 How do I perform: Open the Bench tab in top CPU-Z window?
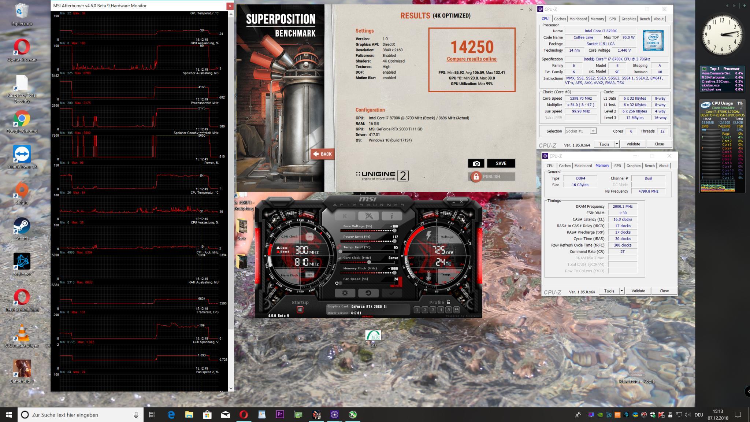[645, 19]
